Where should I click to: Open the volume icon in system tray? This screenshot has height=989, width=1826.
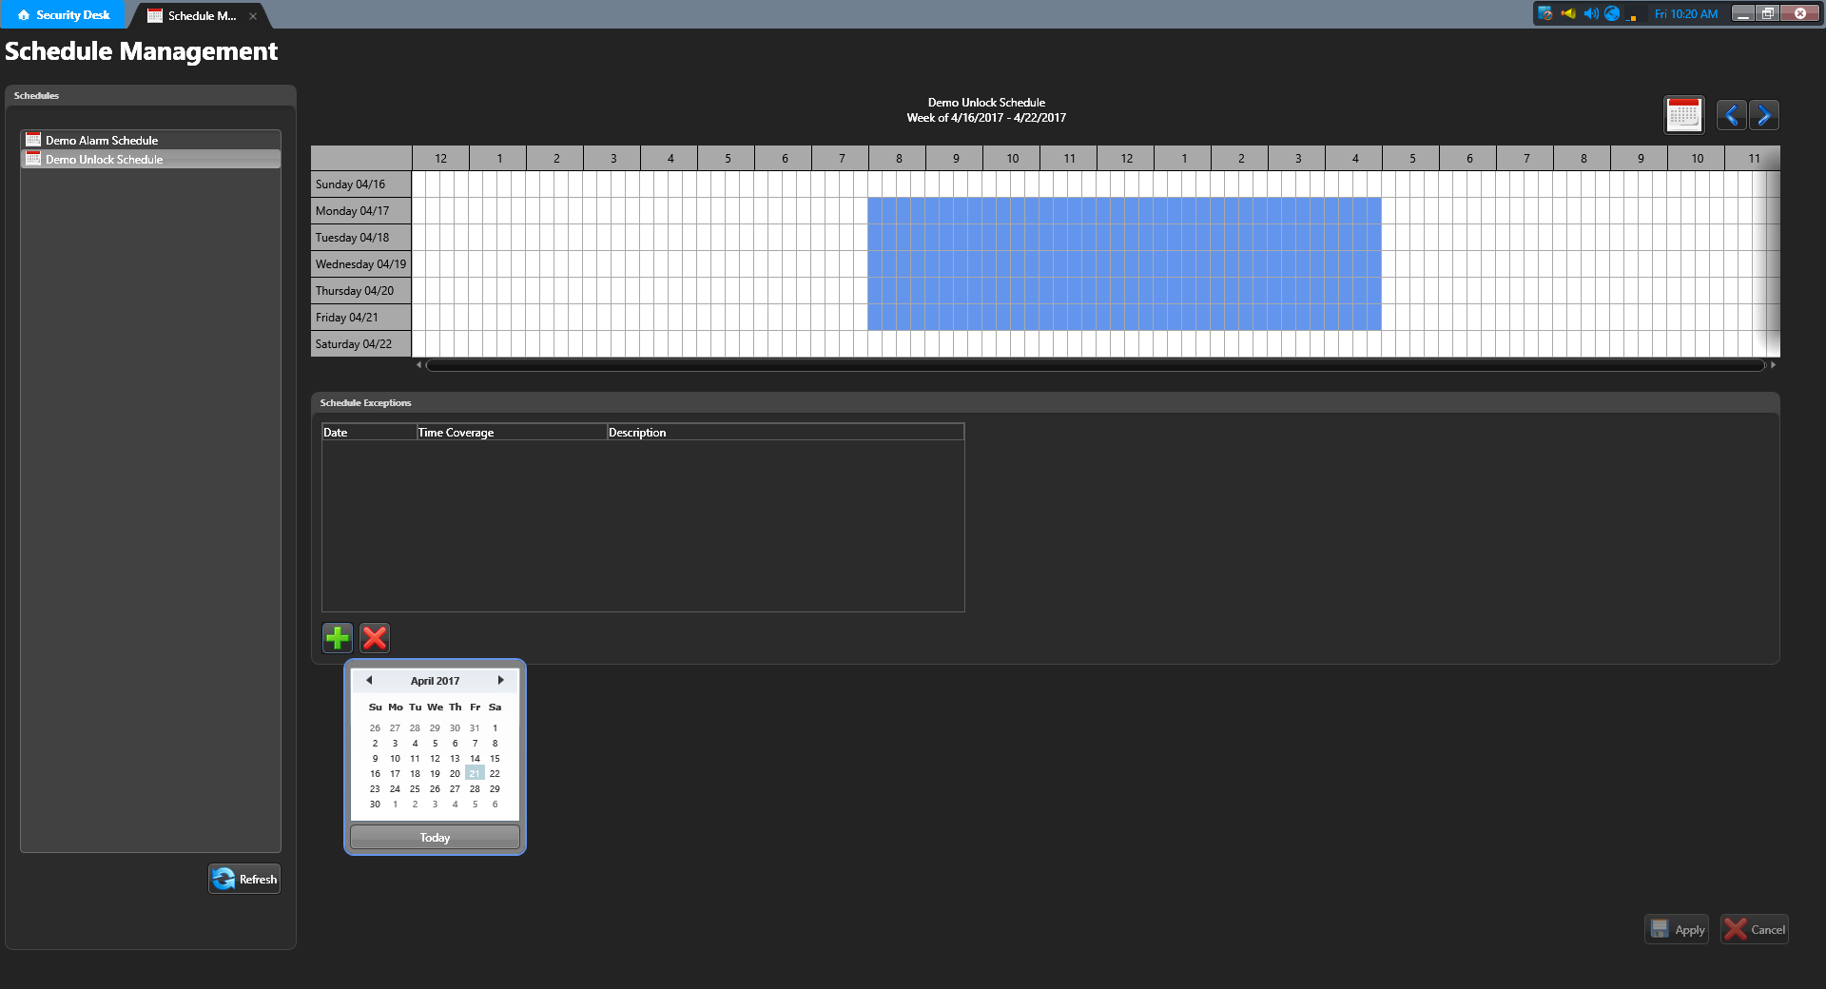(x=1590, y=13)
